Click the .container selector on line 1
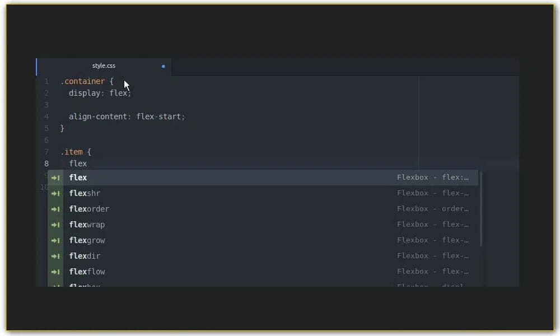The width and height of the screenshot is (560, 336). (82, 81)
